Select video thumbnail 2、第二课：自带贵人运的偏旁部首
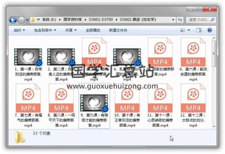 (x=61, y=57)
